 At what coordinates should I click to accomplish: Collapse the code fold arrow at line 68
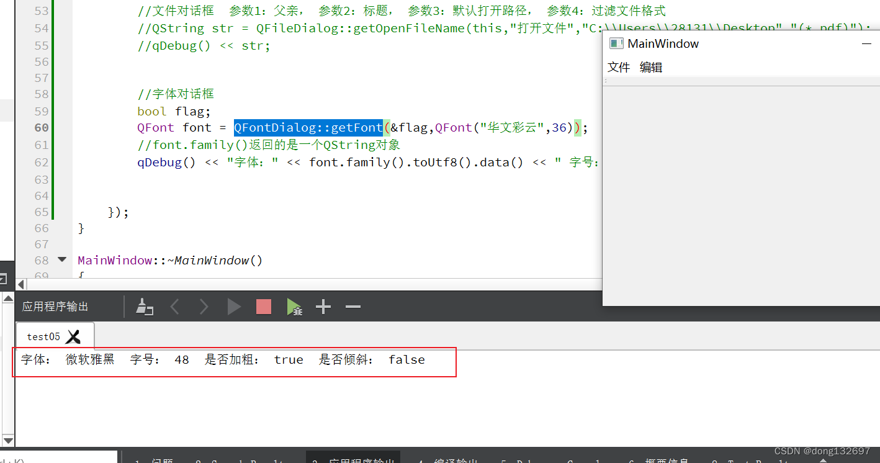61,260
